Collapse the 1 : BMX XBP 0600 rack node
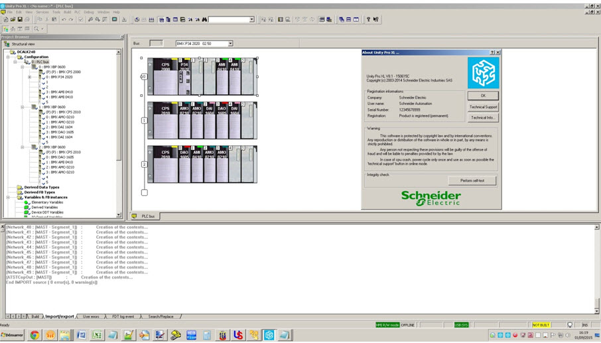Viewport: 601px width, 343px height. (x=23, y=107)
